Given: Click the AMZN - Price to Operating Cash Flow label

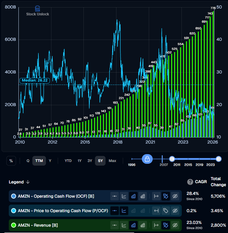Looking at the screenshot, I should point(63,211).
